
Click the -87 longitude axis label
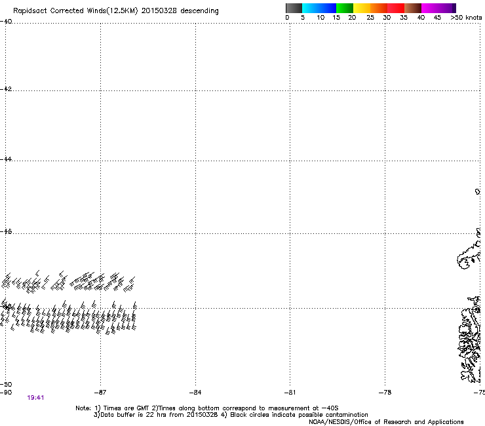coord(100,393)
